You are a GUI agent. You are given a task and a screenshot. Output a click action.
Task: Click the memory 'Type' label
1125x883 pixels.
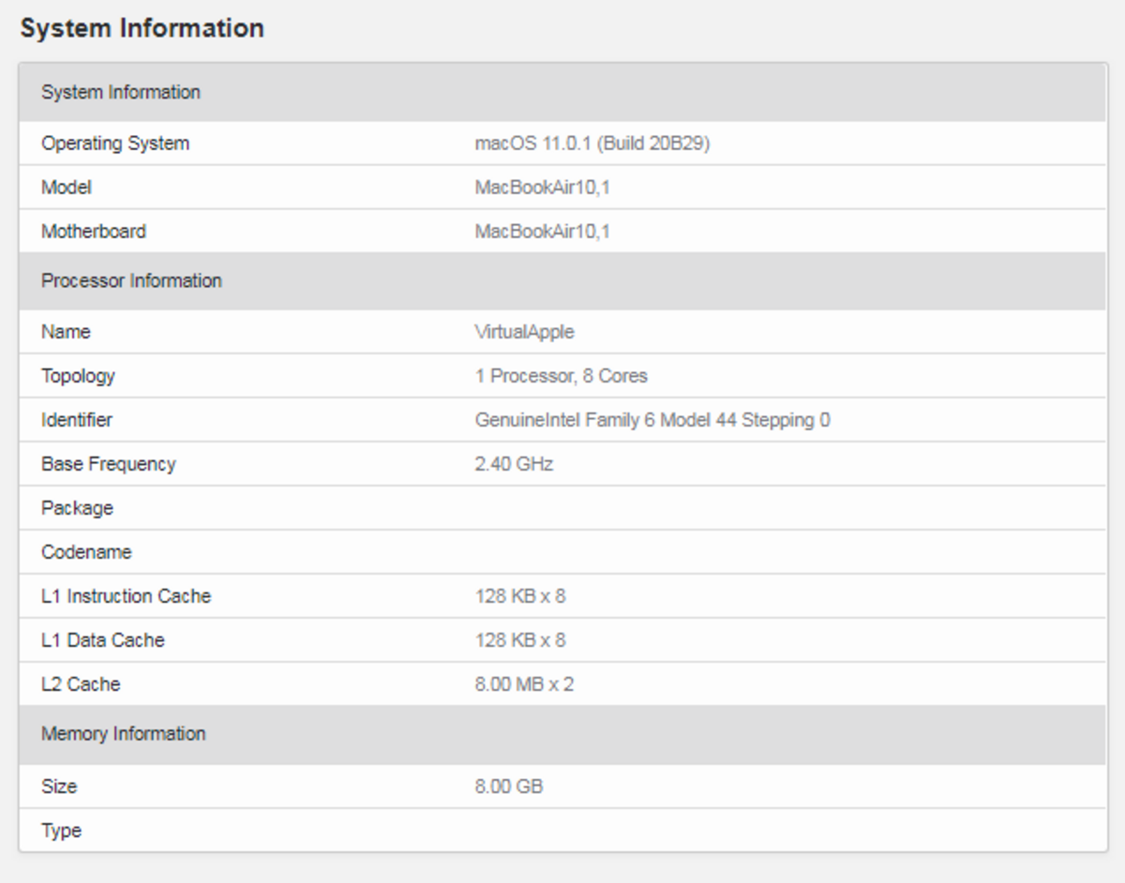coord(61,831)
